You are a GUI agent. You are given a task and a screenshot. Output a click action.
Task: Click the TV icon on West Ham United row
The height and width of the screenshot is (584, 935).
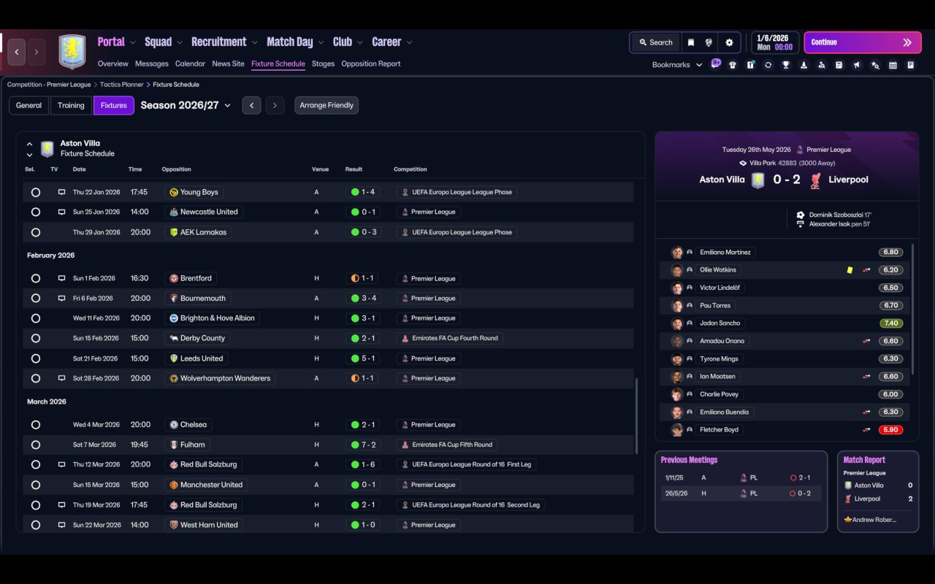61,525
